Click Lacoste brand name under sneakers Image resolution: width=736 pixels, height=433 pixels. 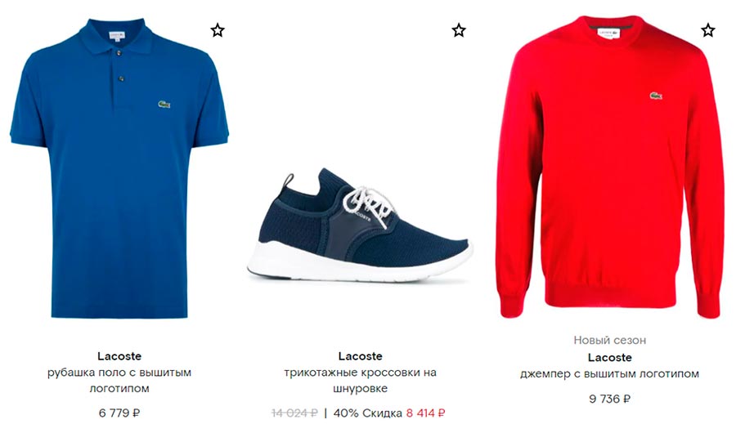pyautogui.click(x=360, y=356)
